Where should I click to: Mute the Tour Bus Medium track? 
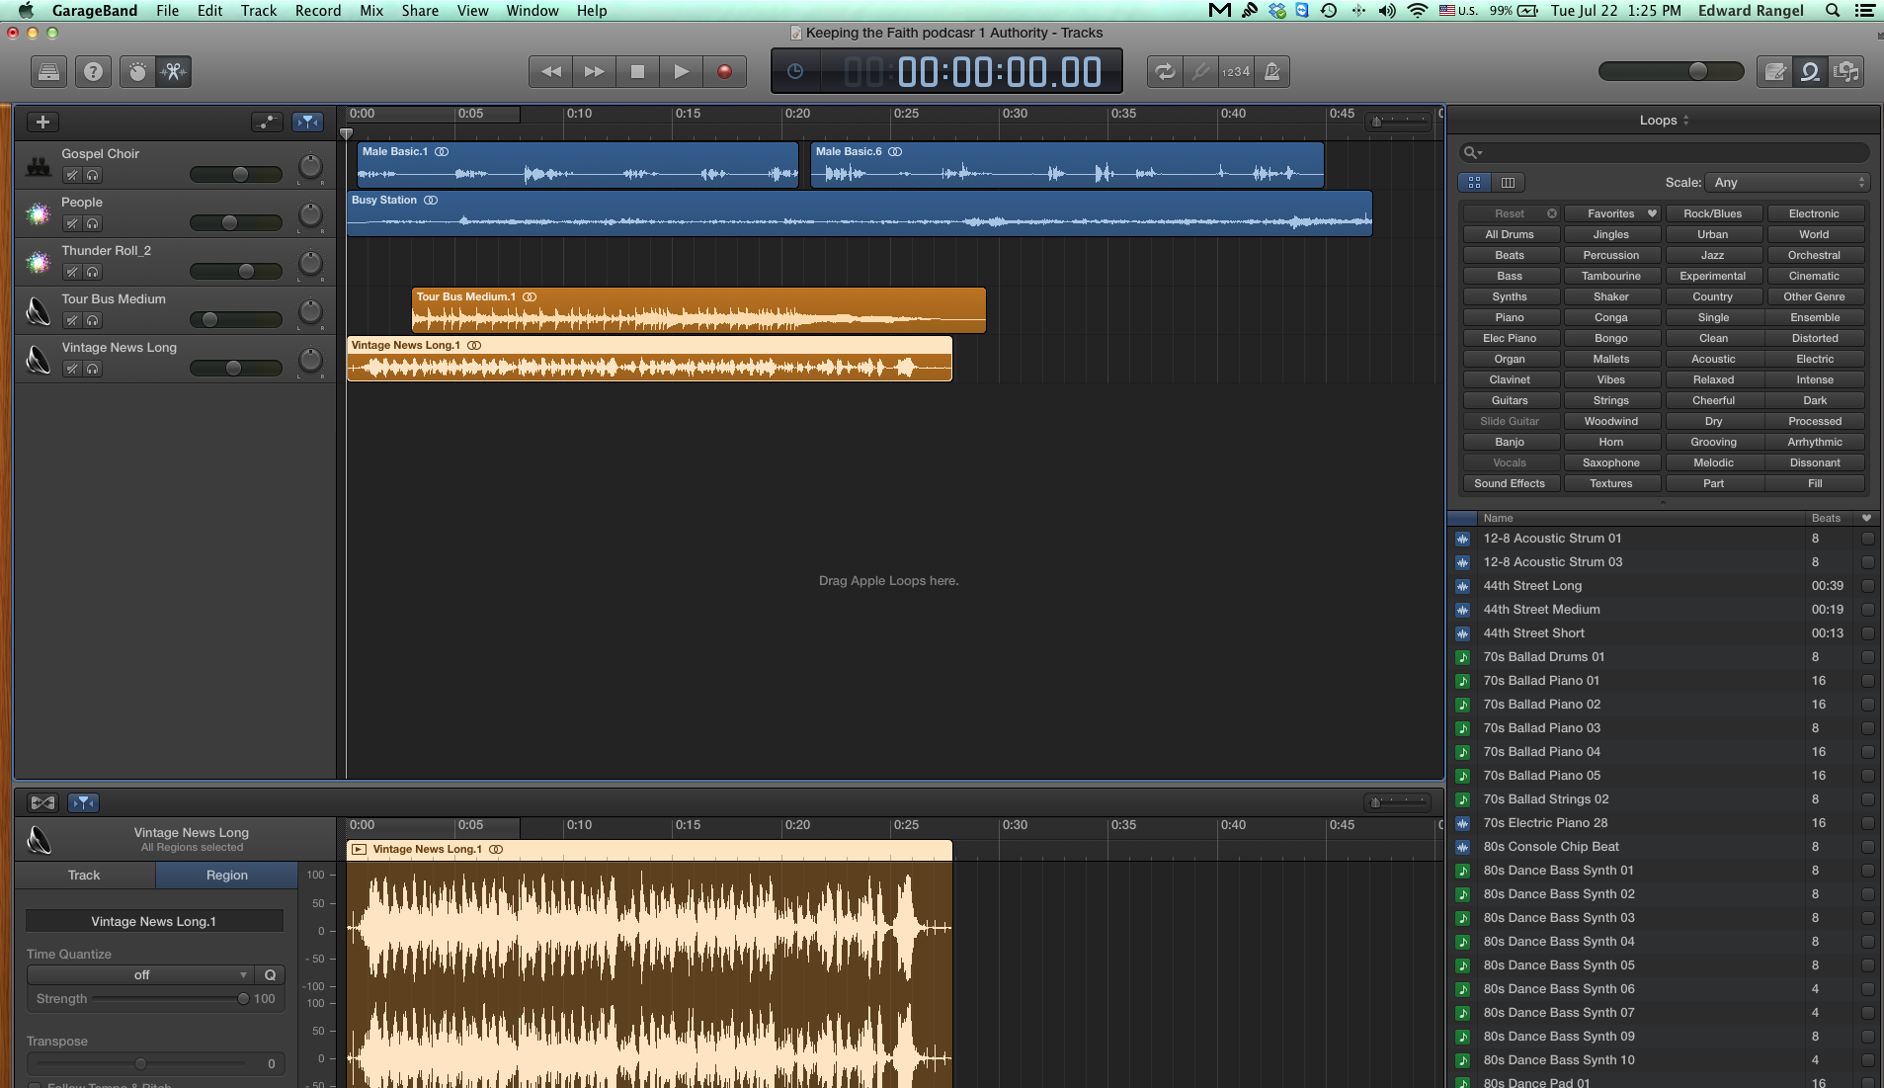[x=72, y=320]
